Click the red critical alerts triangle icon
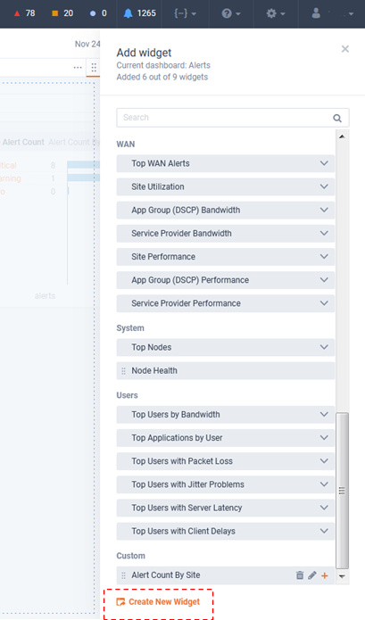The height and width of the screenshot is (620, 365). (x=17, y=13)
